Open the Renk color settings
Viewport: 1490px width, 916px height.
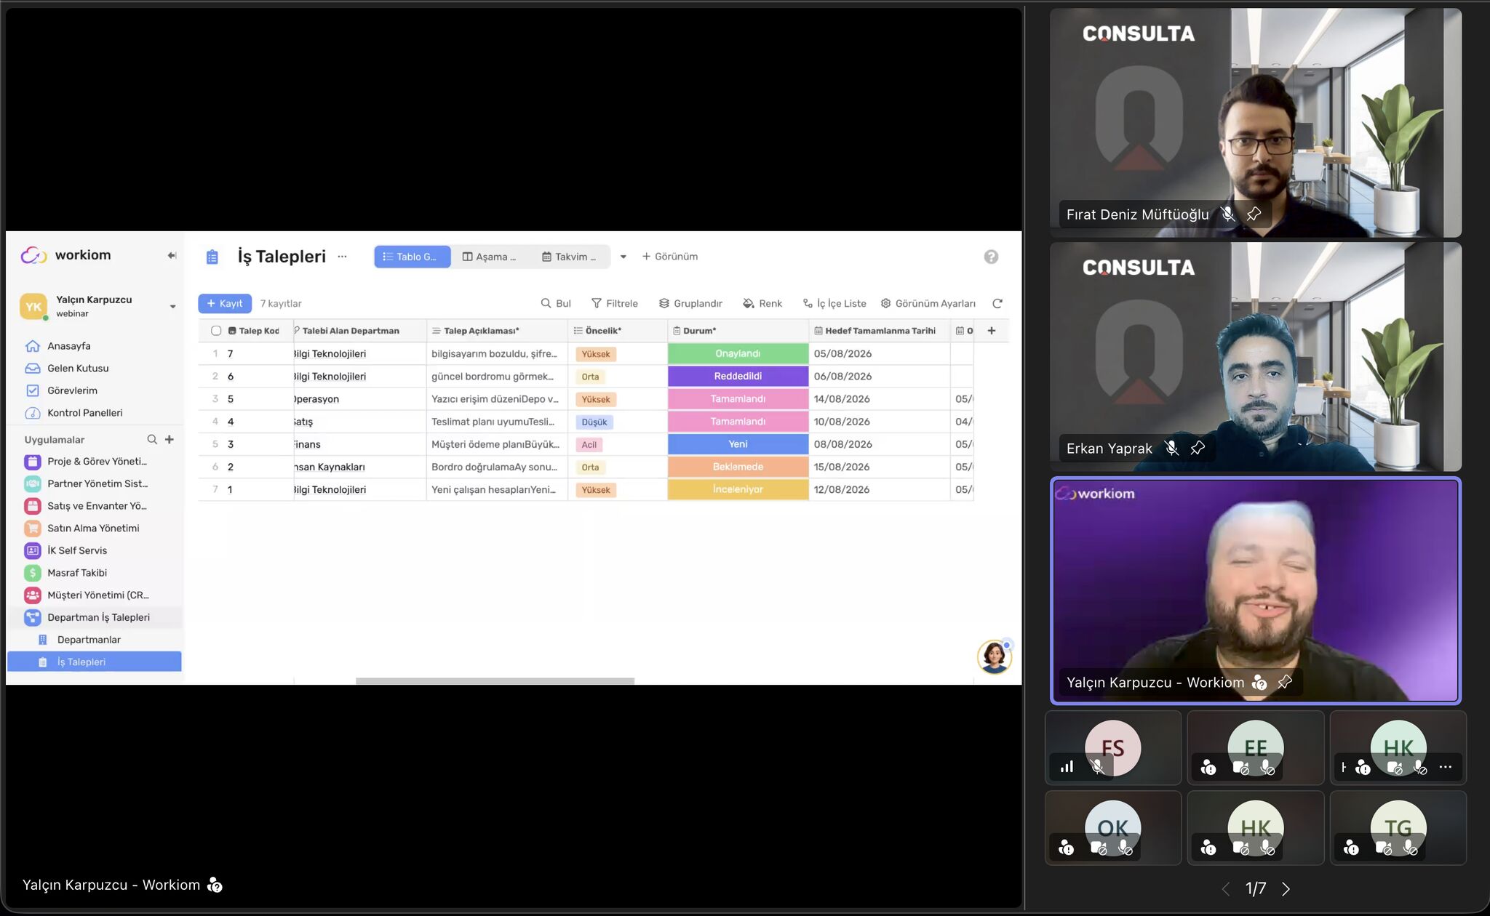tap(762, 303)
